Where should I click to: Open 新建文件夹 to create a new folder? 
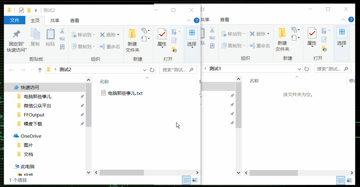point(132,39)
